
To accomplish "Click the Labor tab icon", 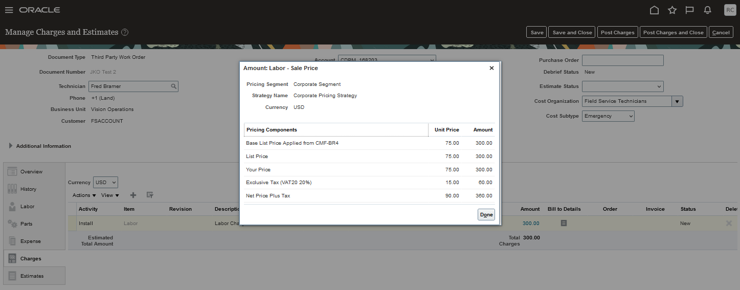I will (x=12, y=206).
